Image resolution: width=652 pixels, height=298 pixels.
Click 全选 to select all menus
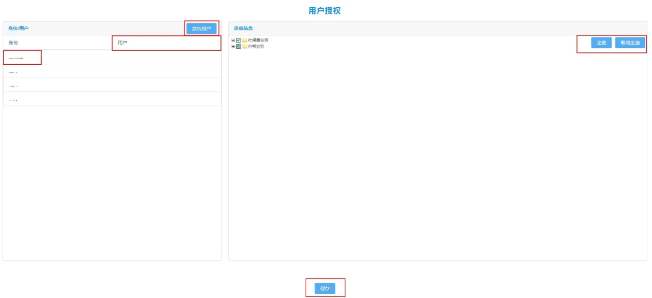click(601, 43)
